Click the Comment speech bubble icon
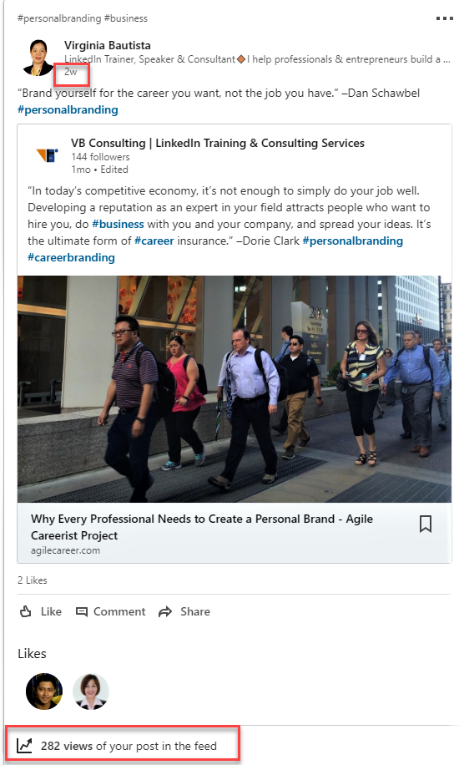 click(82, 612)
